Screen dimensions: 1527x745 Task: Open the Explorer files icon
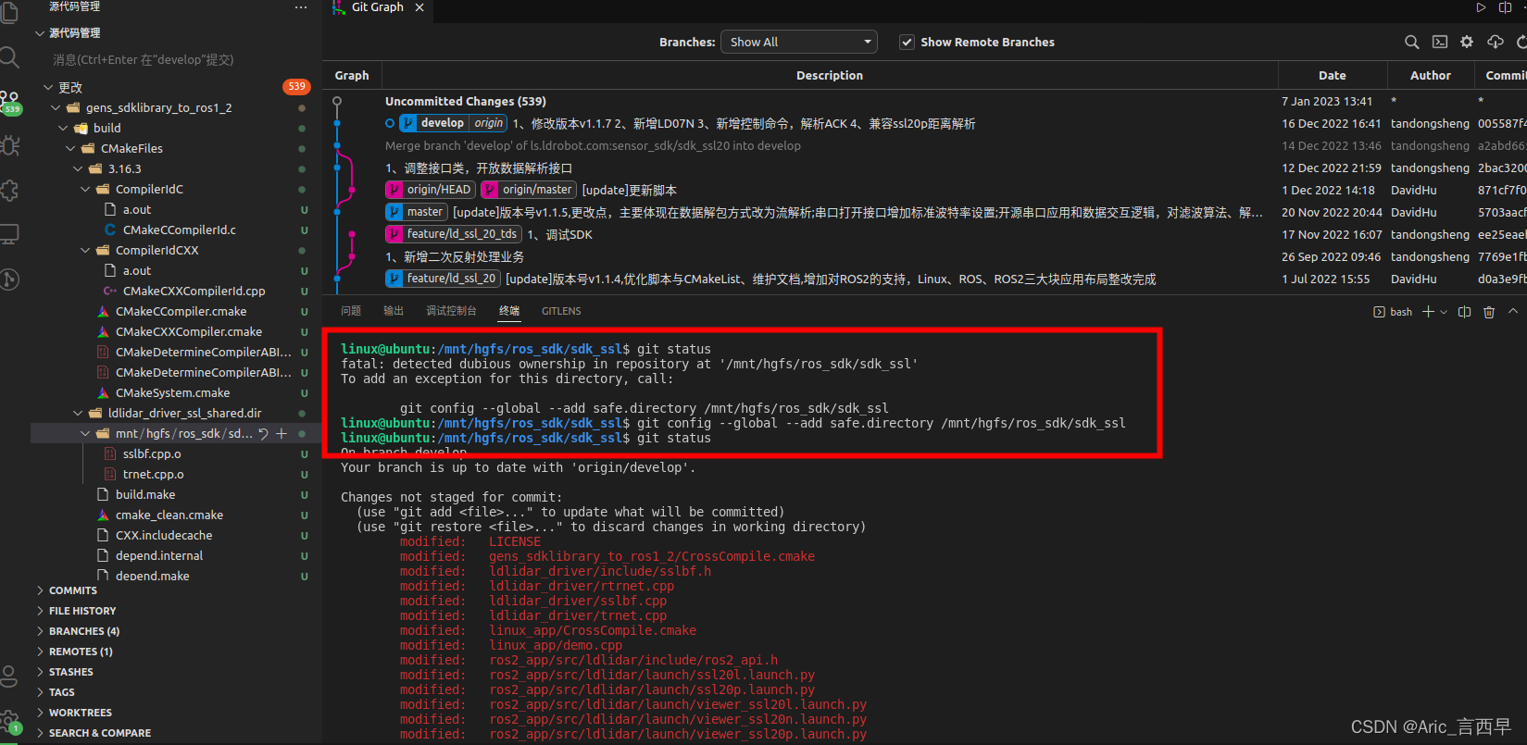point(9,13)
